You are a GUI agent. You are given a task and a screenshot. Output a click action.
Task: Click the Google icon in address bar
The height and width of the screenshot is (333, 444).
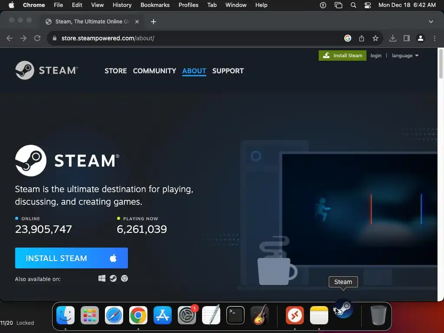[x=348, y=38]
